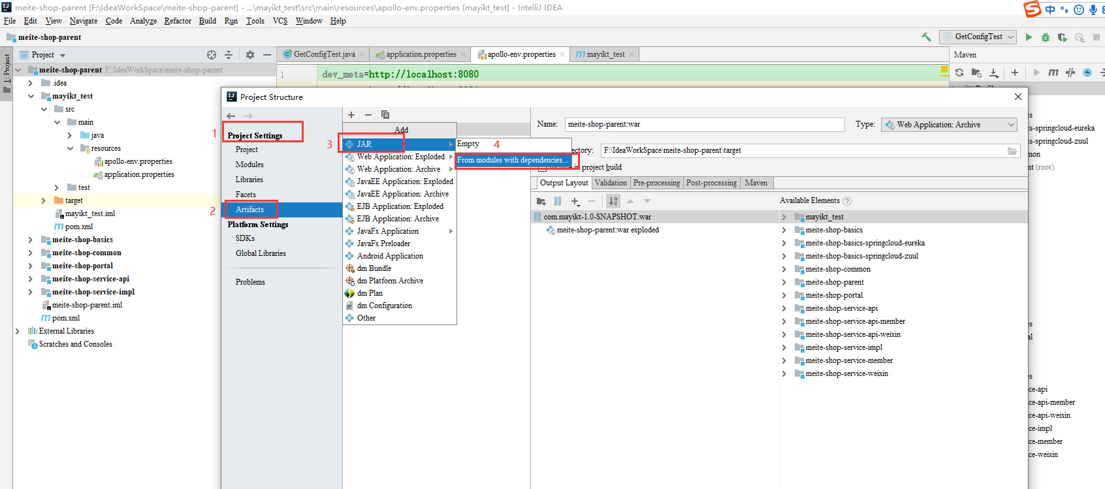Toggle Maven skip tests mode icon
Viewport: 1105px width, 489px height.
click(1070, 72)
